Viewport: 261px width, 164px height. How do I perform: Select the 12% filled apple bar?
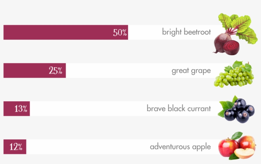[x=15, y=147]
